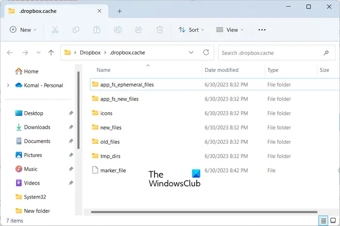Image resolution: width=340 pixels, height=226 pixels.
Task: Open Pictures in the sidebar
Action: pyautogui.click(x=29, y=155)
